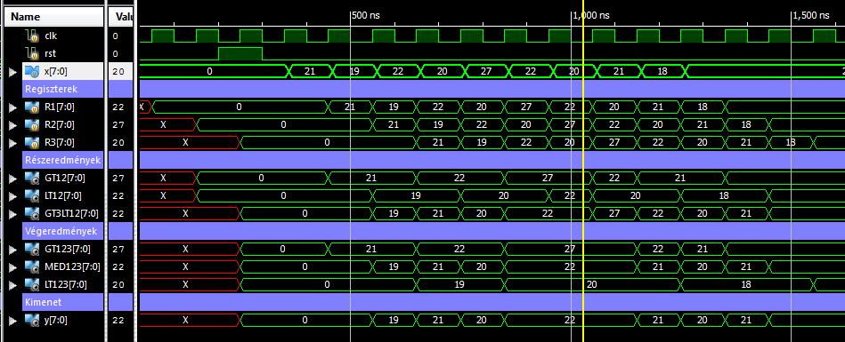Select the rst signal icon
The image size is (845, 342).
pyautogui.click(x=33, y=54)
